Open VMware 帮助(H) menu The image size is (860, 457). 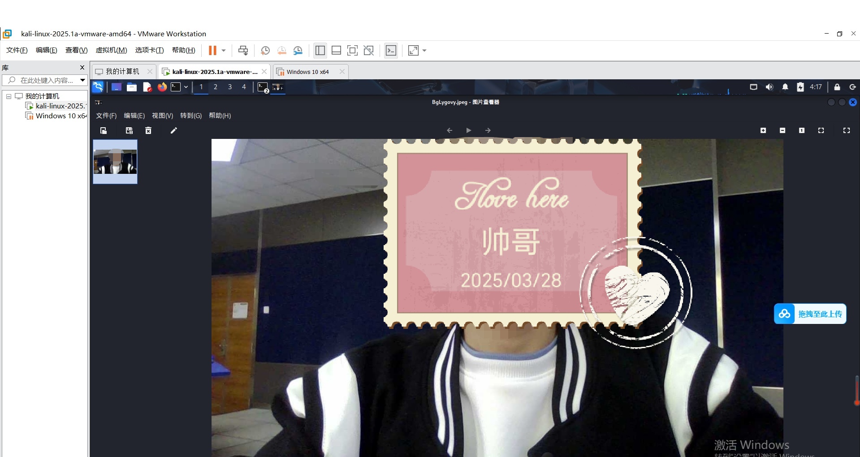184,50
